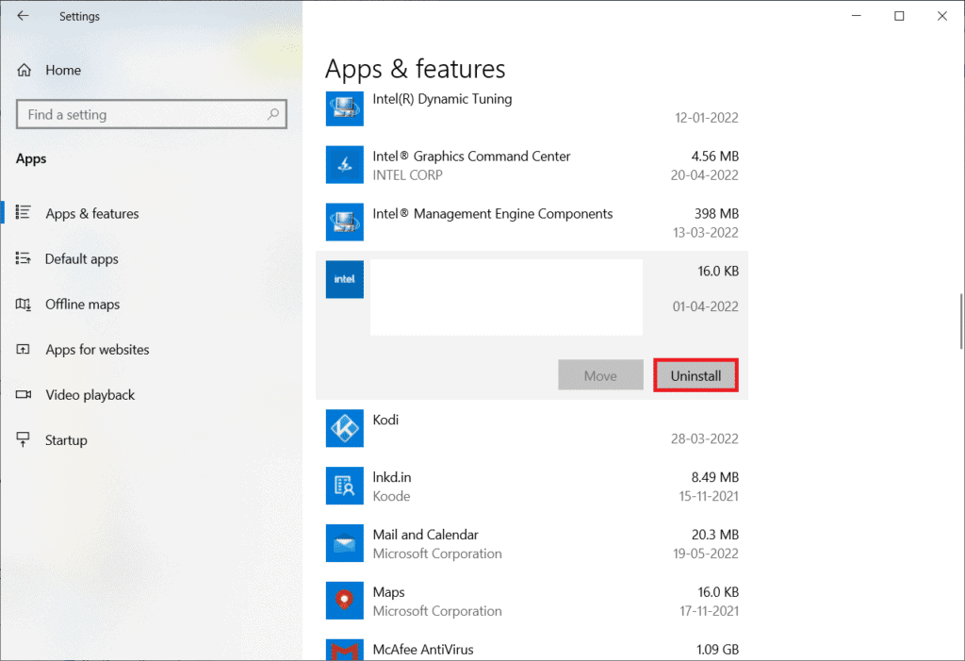
Task: Click Intel(R) Dynamic Tuning app icon
Action: point(345,108)
